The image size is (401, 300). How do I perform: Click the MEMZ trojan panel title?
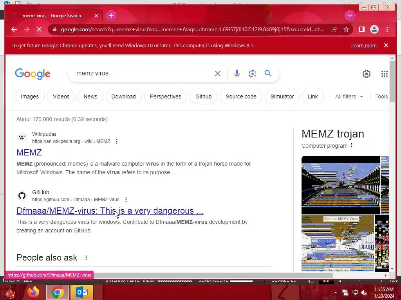(x=333, y=134)
